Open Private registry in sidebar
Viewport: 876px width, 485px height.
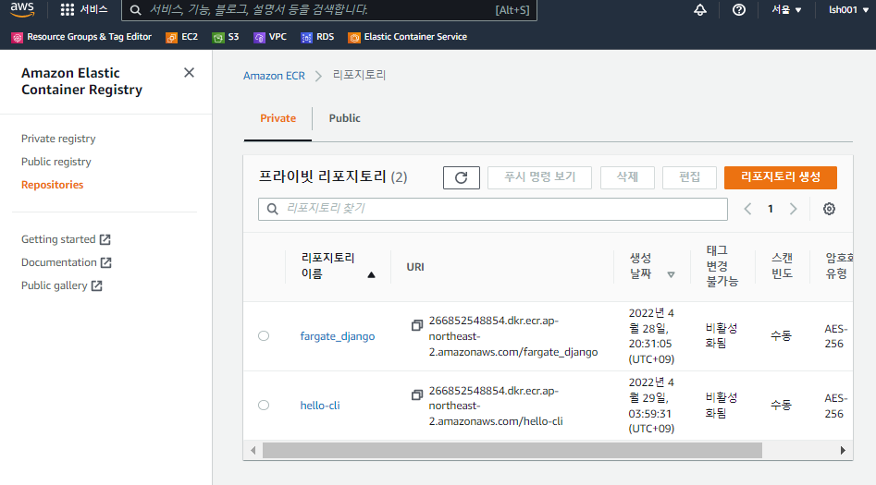click(58, 139)
